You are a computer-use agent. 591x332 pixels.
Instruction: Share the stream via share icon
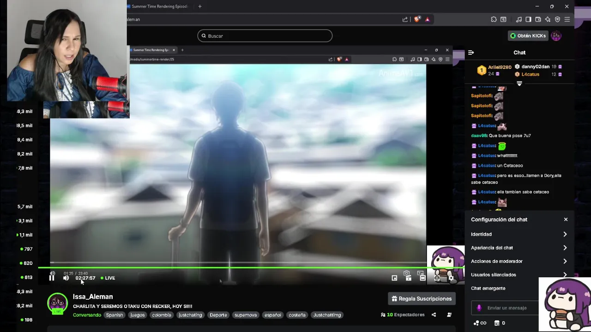[x=434, y=315]
